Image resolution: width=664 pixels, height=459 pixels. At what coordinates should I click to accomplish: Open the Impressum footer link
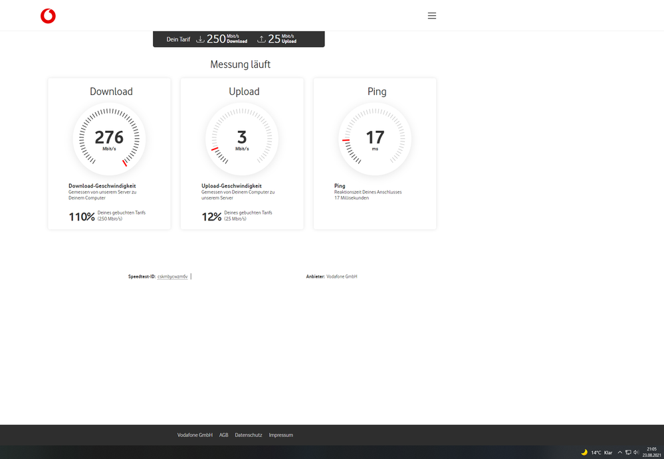pyautogui.click(x=280, y=435)
